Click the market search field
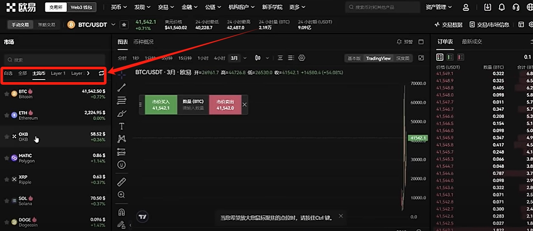Viewport: 533px width, 231px height. coord(54,60)
